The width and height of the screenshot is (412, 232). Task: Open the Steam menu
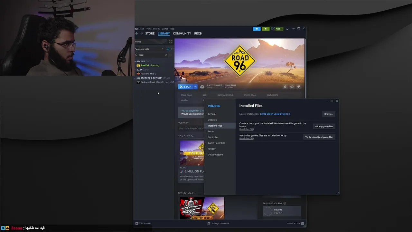click(x=141, y=29)
